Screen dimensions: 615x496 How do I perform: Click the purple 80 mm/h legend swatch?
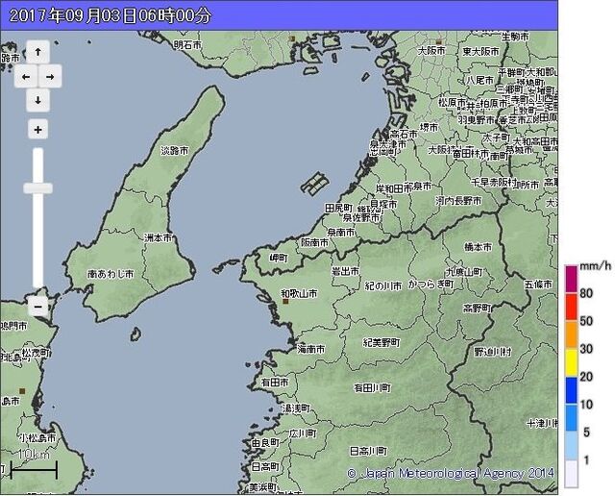pyautogui.click(x=571, y=279)
